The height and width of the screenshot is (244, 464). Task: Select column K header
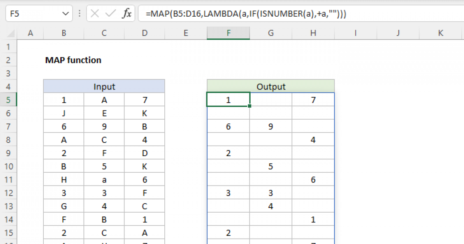(440, 33)
